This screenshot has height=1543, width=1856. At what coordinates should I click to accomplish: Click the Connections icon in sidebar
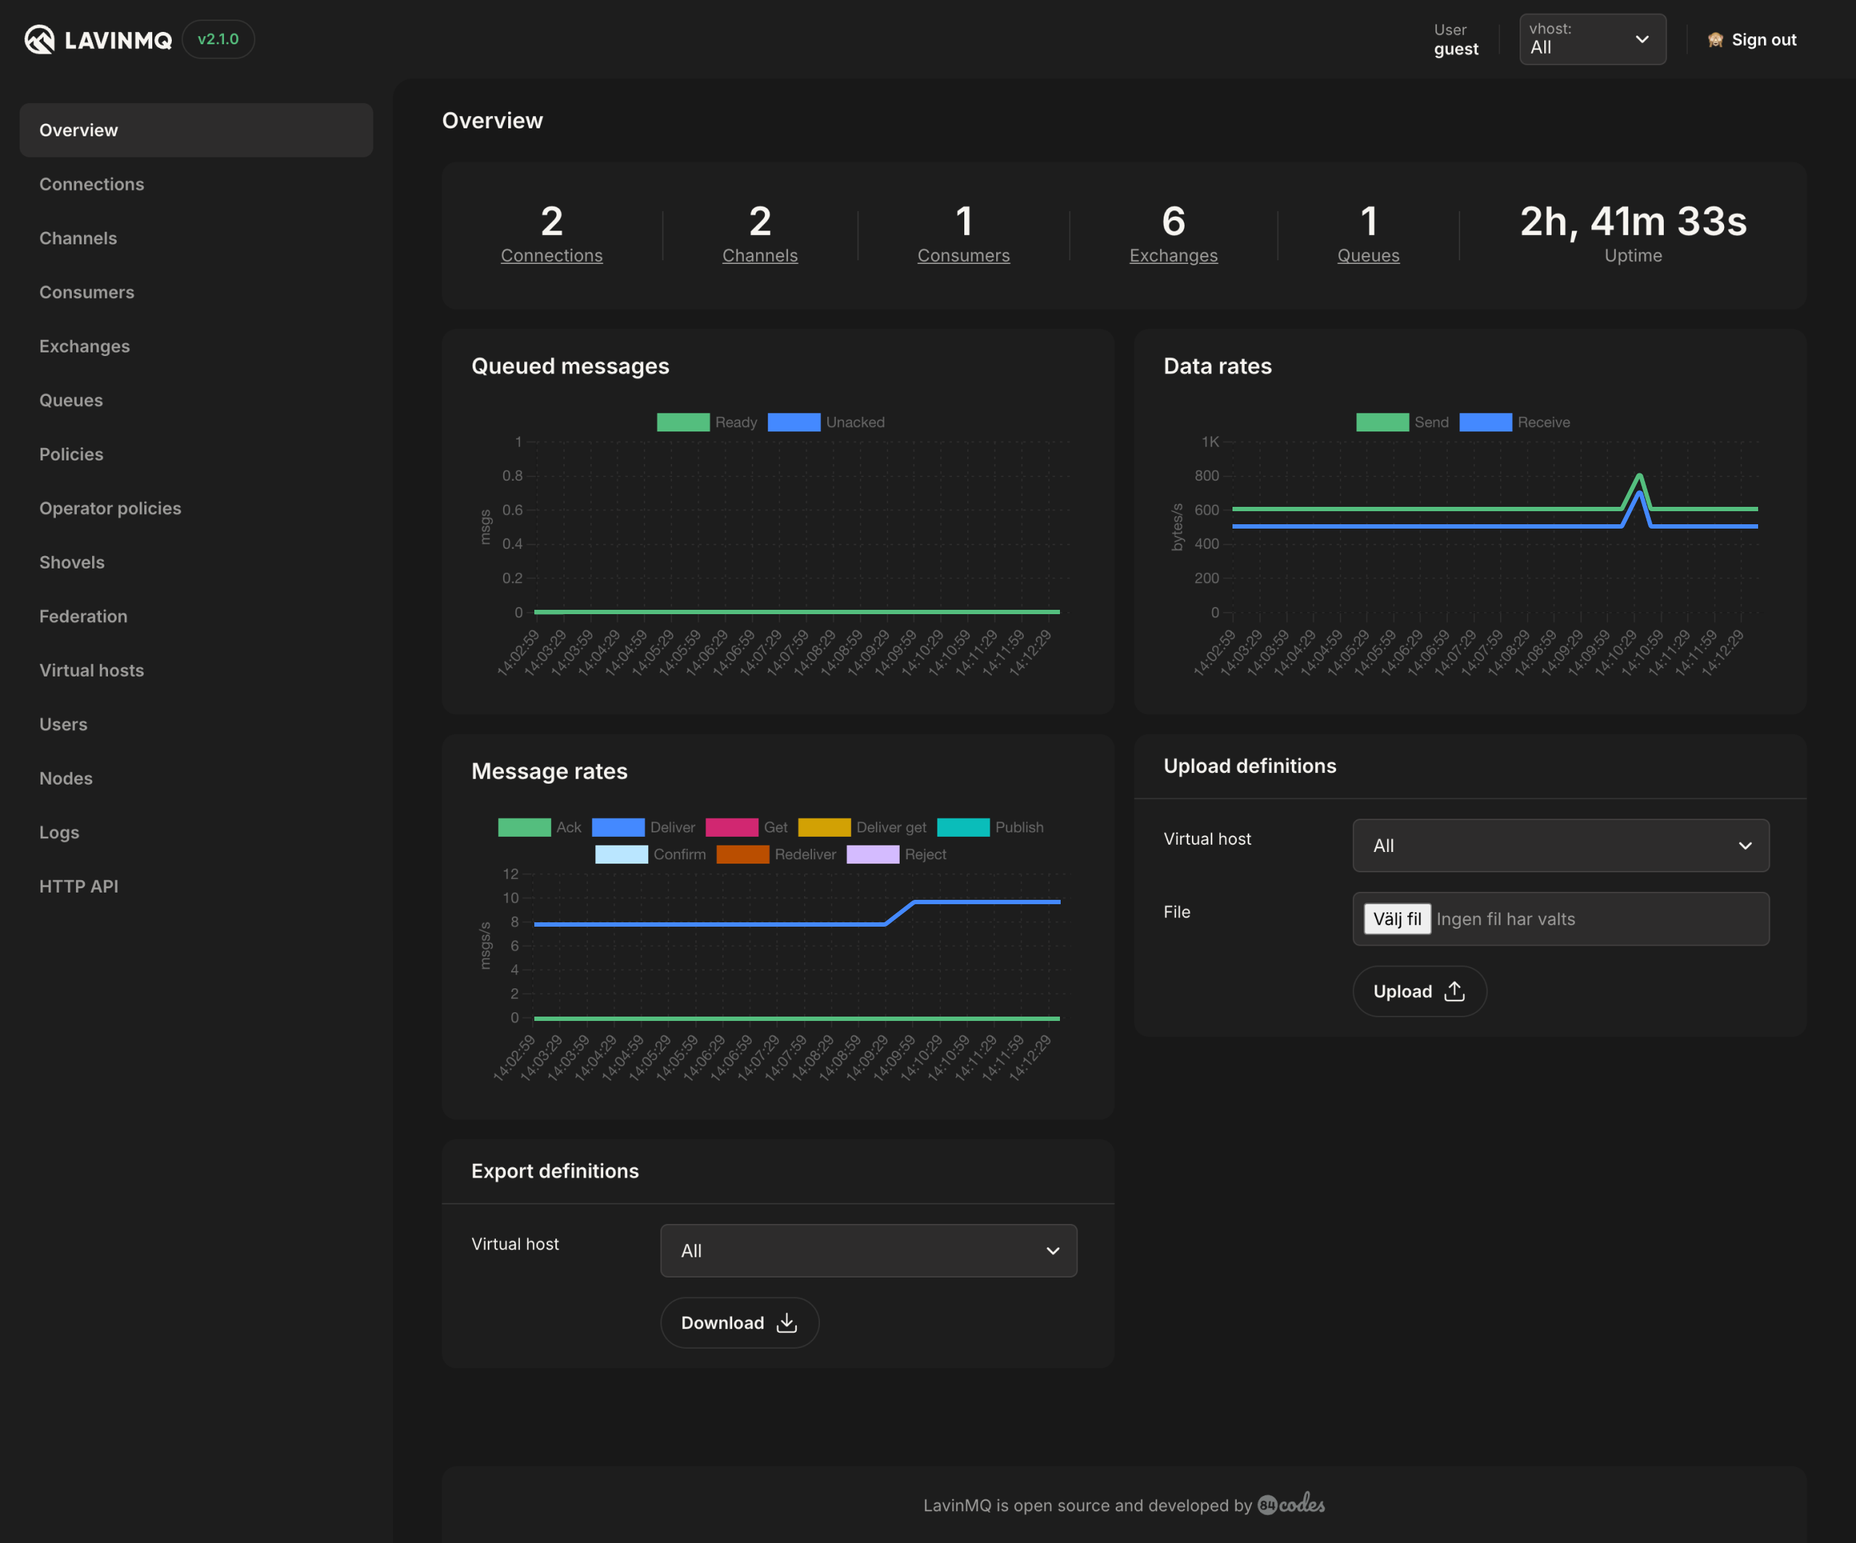pos(91,183)
